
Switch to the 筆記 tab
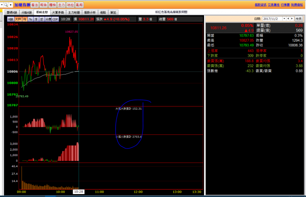click(x=113, y=12)
